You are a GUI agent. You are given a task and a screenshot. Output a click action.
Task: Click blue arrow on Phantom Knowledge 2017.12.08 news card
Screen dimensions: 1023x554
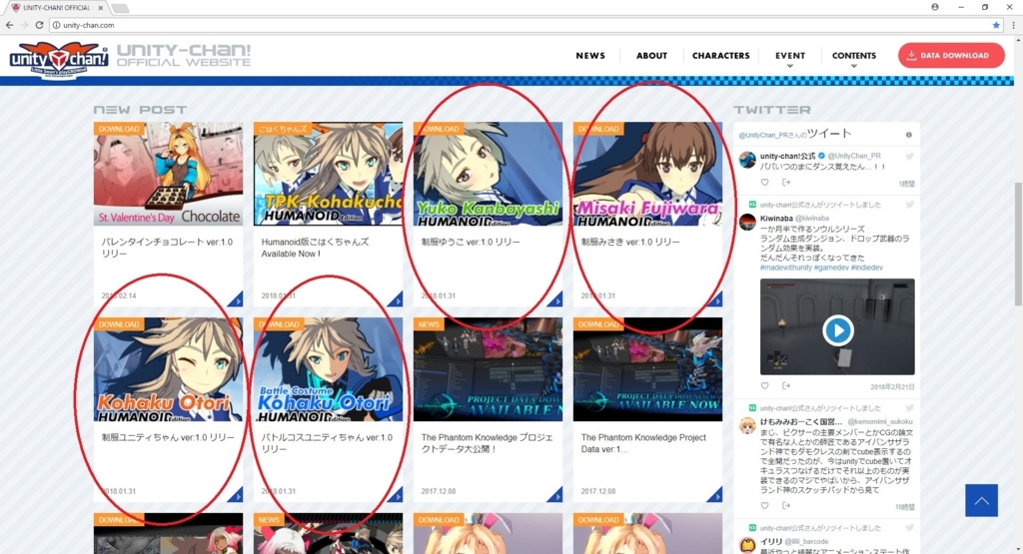click(x=555, y=495)
